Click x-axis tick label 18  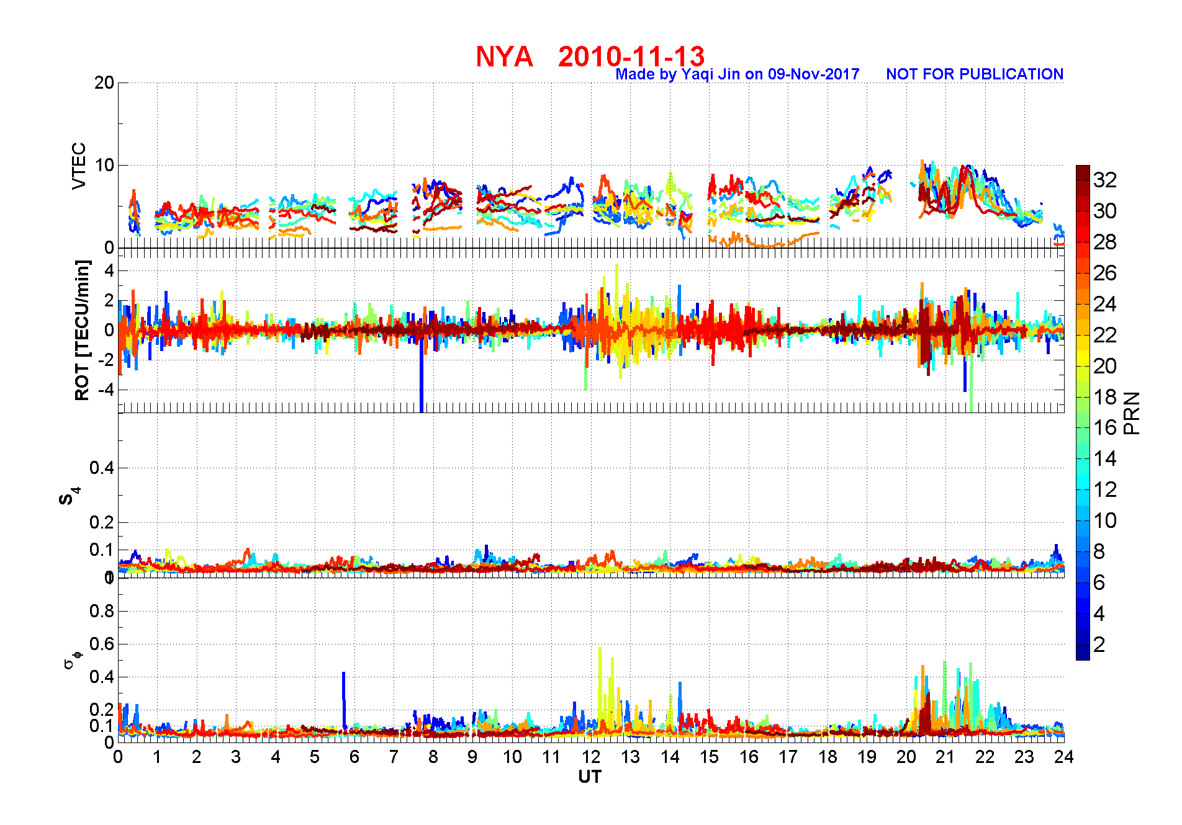tap(827, 757)
